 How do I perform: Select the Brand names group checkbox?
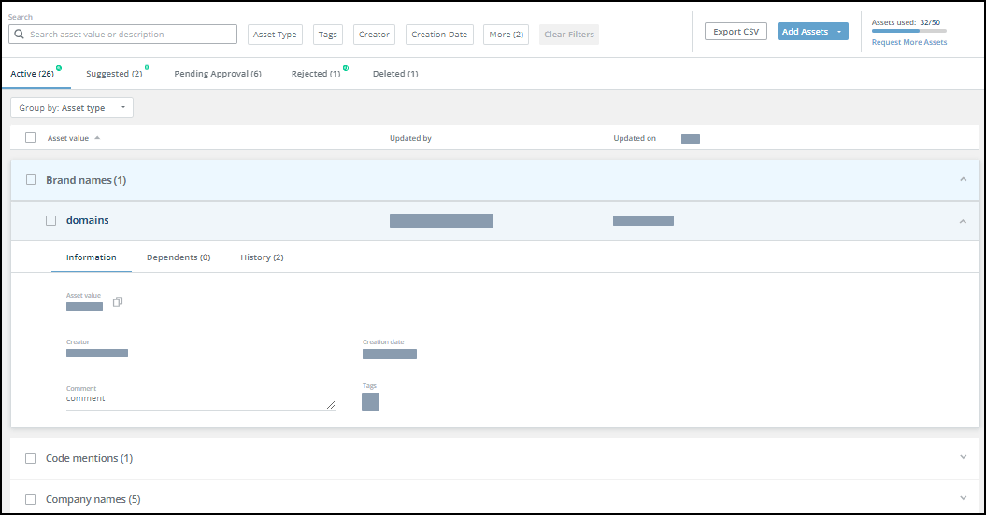pos(31,180)
